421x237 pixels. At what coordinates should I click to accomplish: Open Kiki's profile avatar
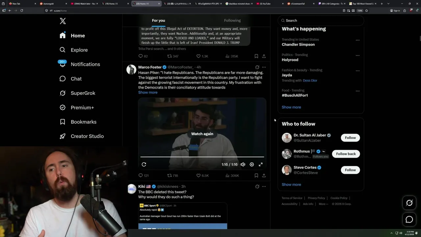coord(132,189)
